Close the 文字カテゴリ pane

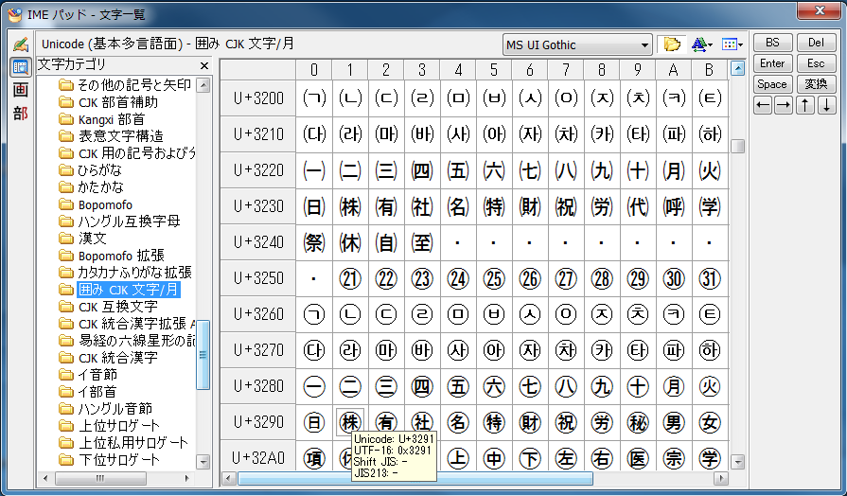pos(204,65)
